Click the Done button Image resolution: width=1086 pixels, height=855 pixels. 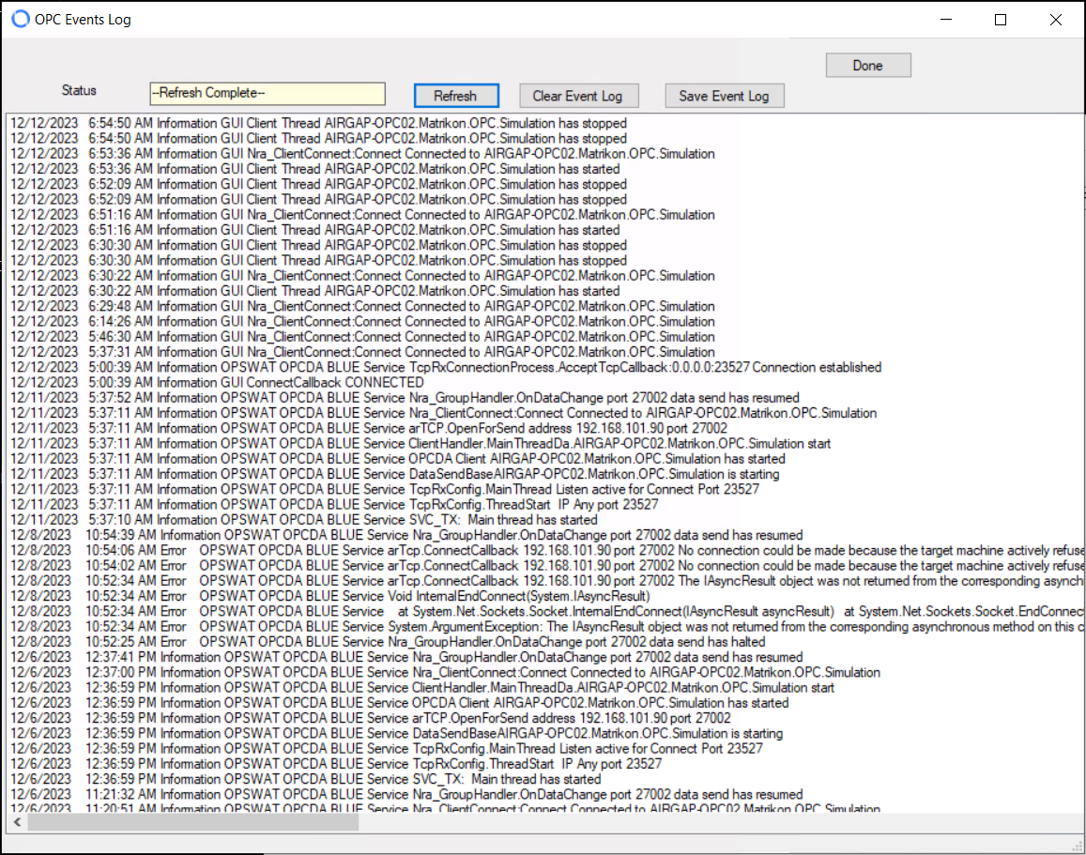(868, 65)
